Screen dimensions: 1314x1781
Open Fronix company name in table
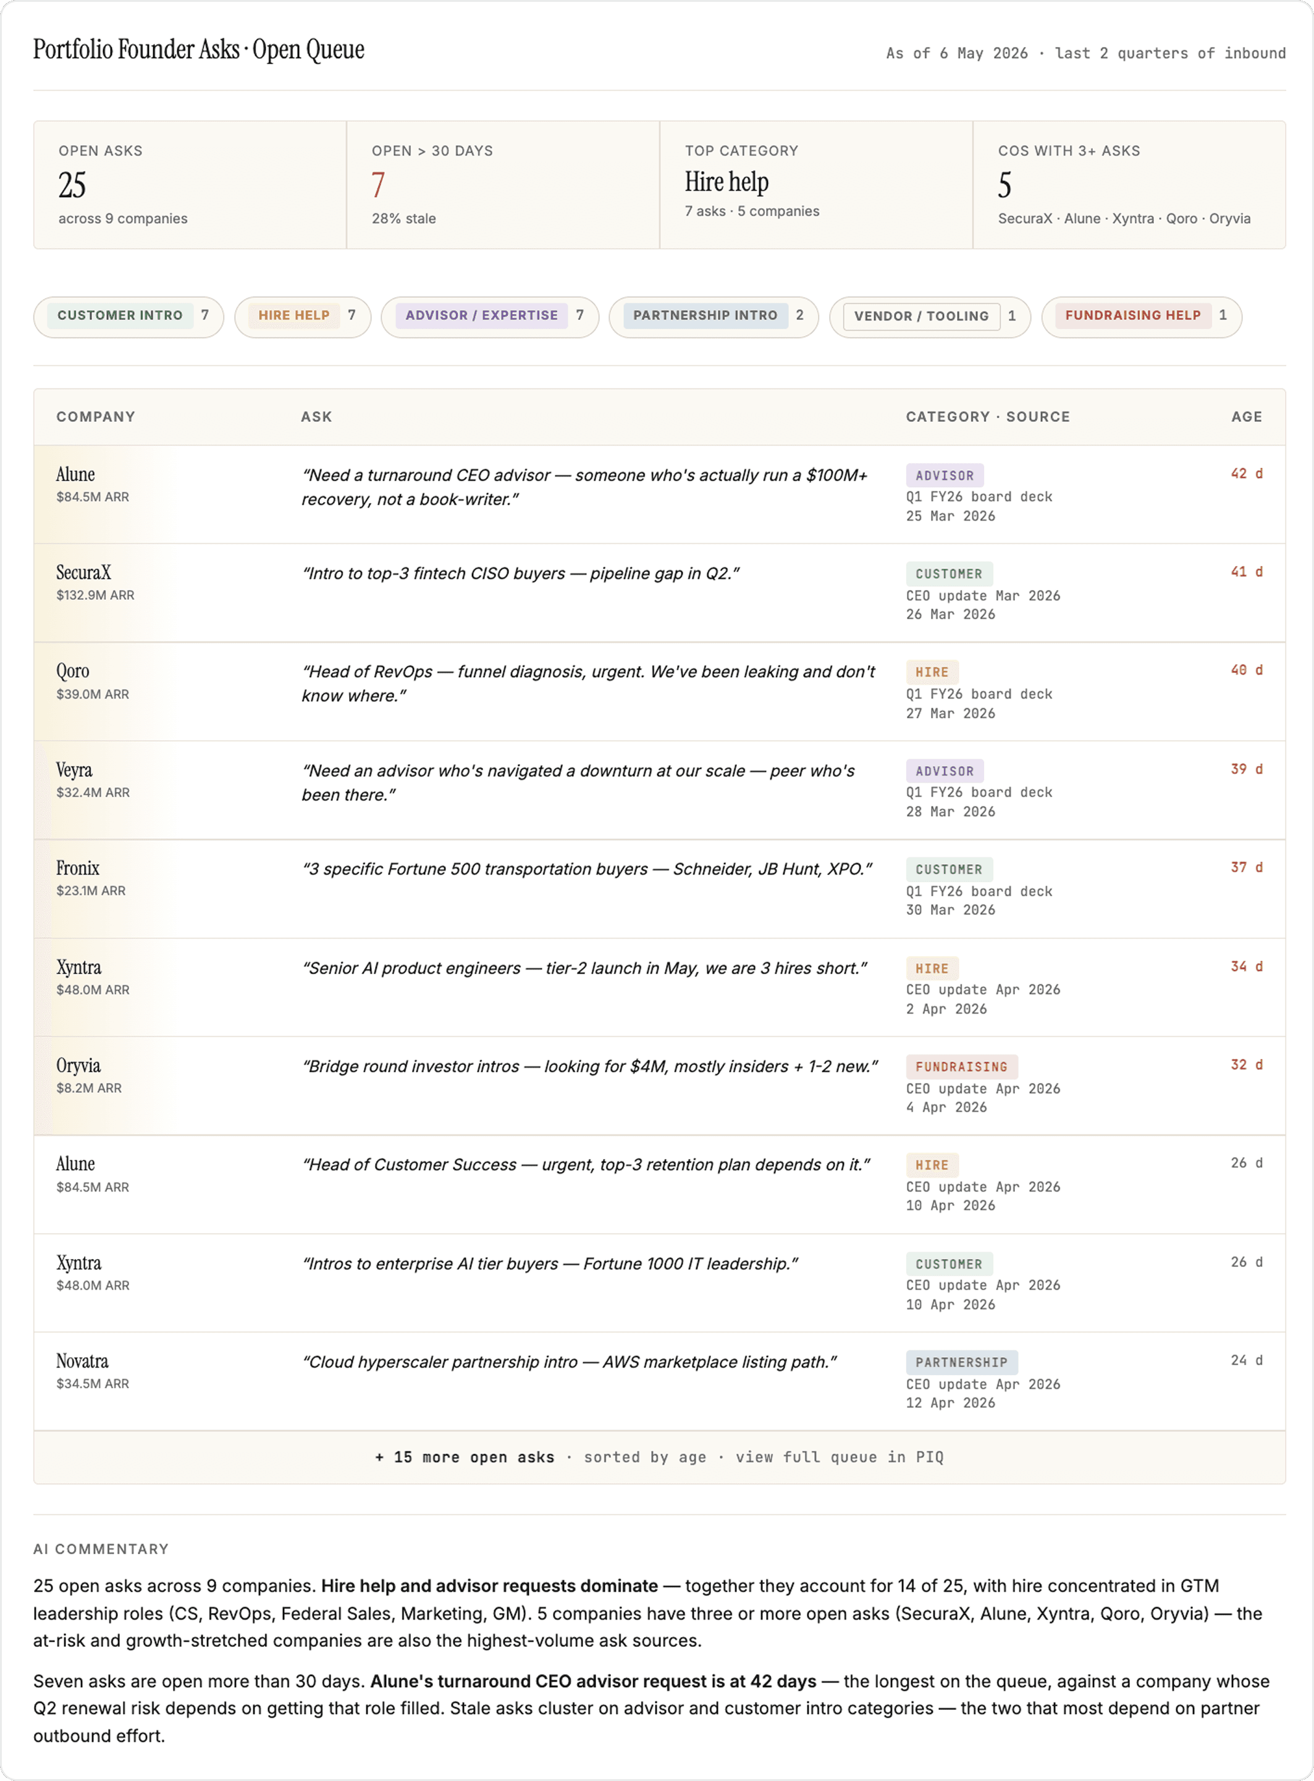coord(78,868)
